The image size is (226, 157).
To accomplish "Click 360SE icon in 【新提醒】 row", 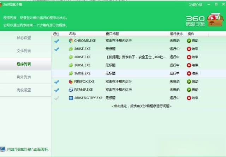I will (x=71, y=57).
